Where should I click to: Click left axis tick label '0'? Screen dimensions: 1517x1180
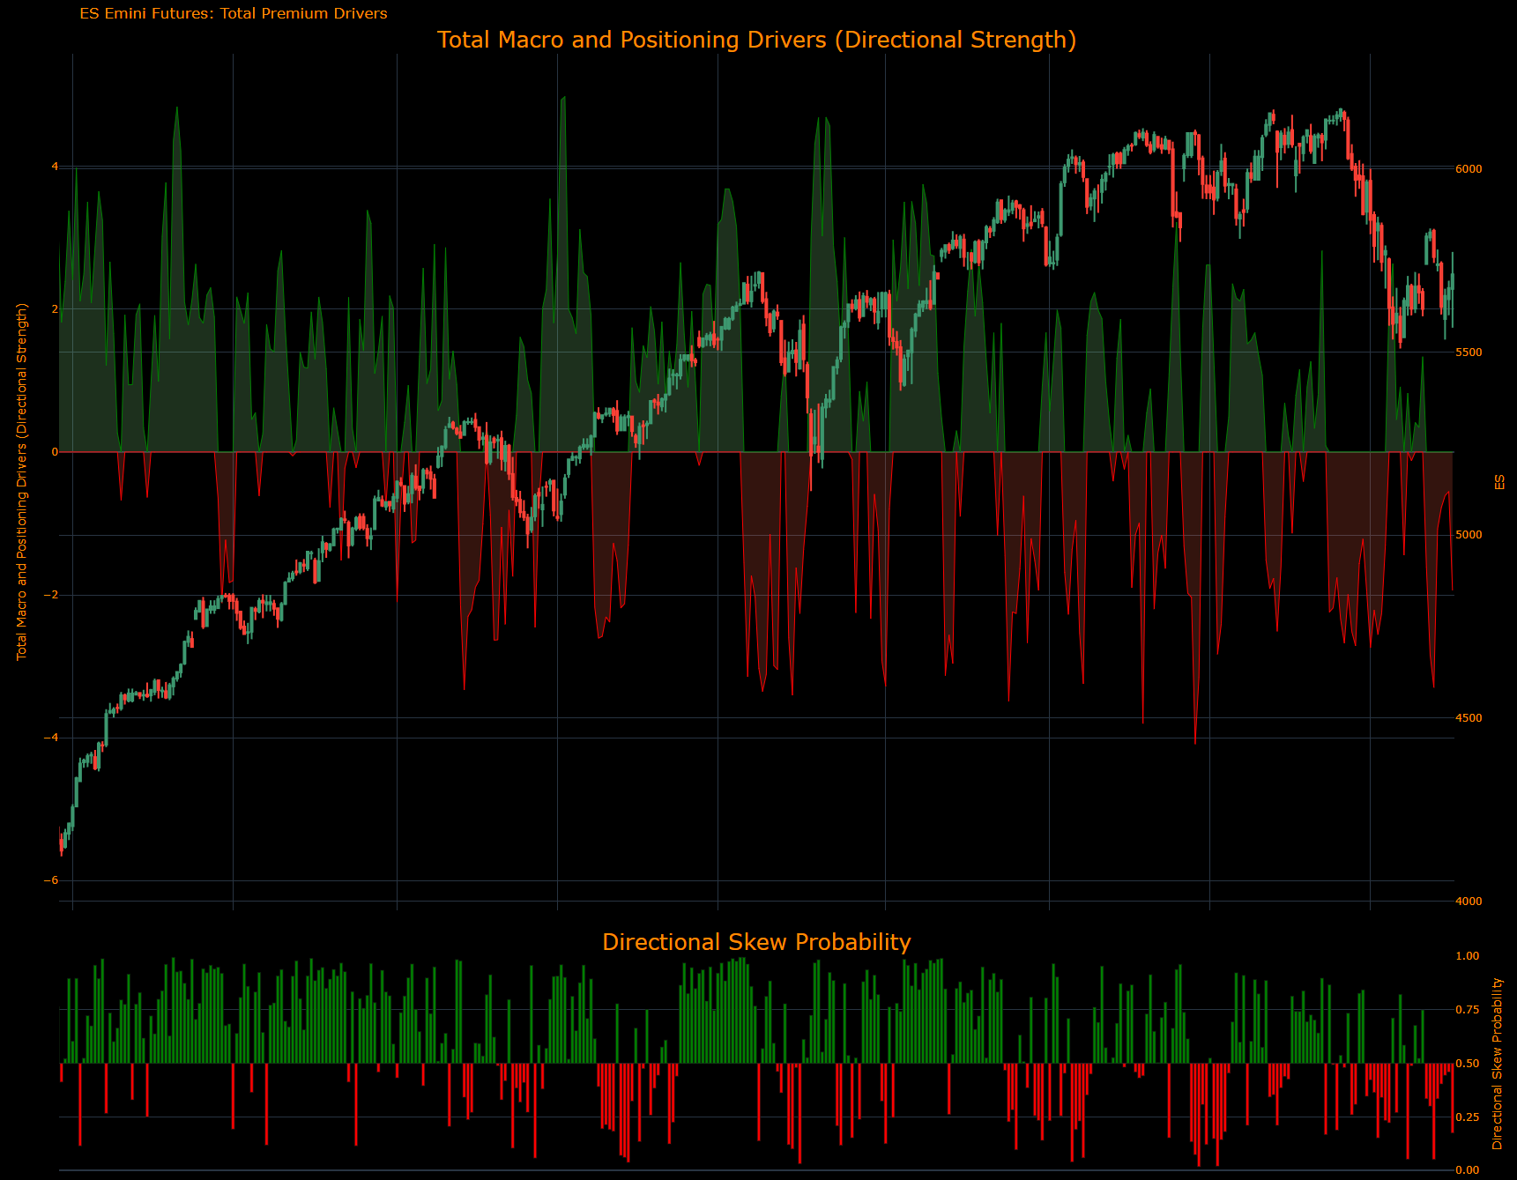click(x=55, y=452)
